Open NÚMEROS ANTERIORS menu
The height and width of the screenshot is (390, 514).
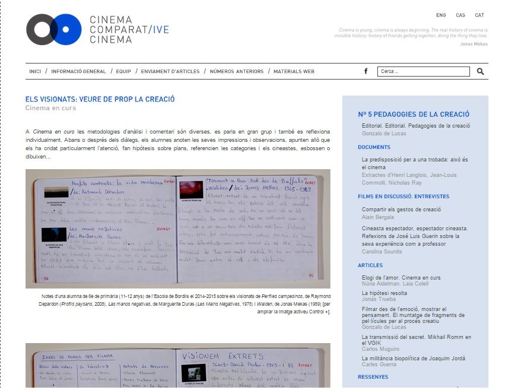(x=236, y=71)
